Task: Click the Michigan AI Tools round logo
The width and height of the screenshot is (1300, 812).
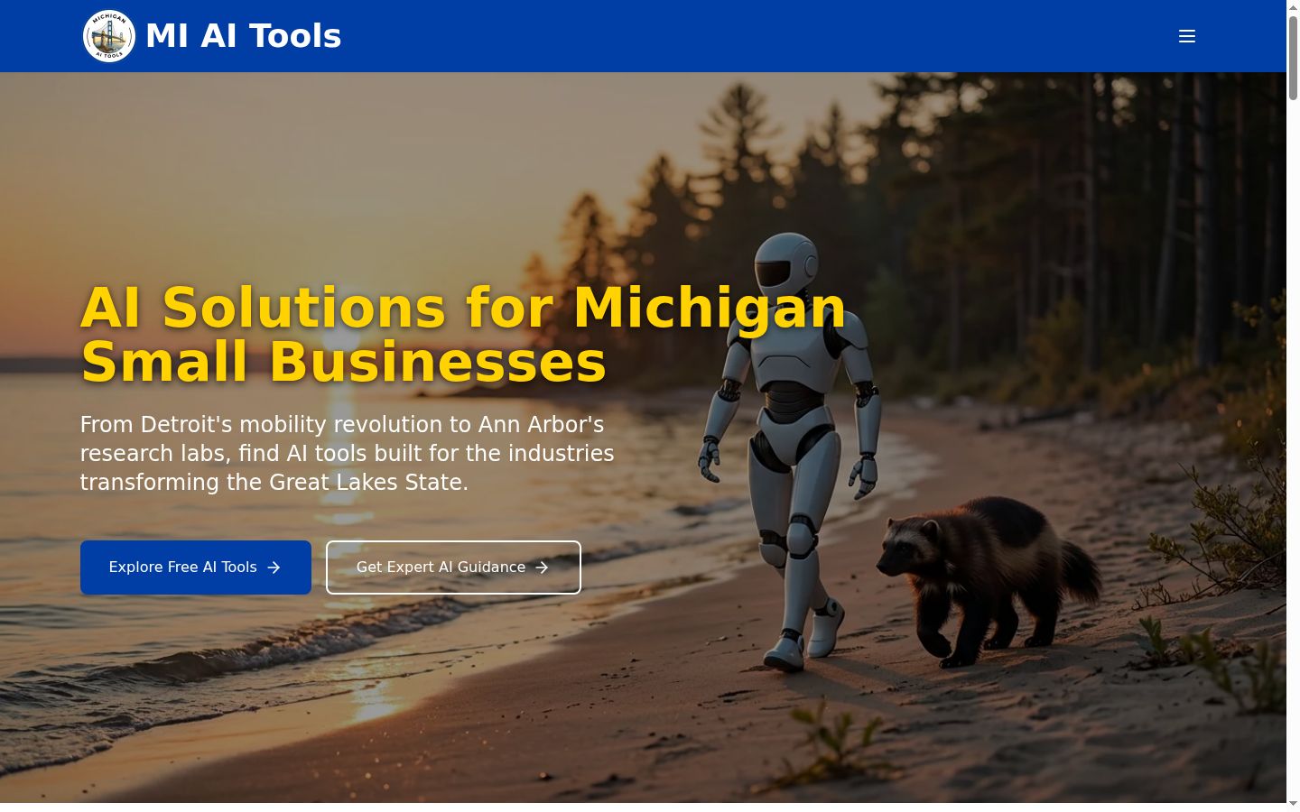Action: tap(109, 36)
